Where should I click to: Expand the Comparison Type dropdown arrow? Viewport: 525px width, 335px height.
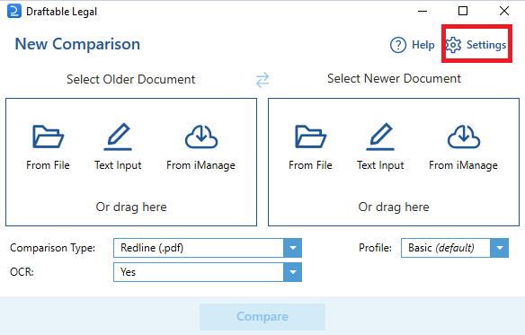293,248
